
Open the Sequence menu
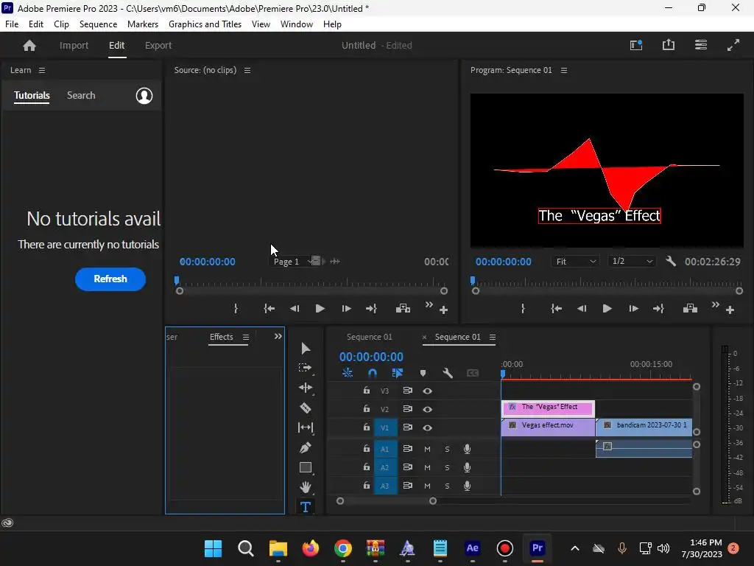click(x=98, y=24)
